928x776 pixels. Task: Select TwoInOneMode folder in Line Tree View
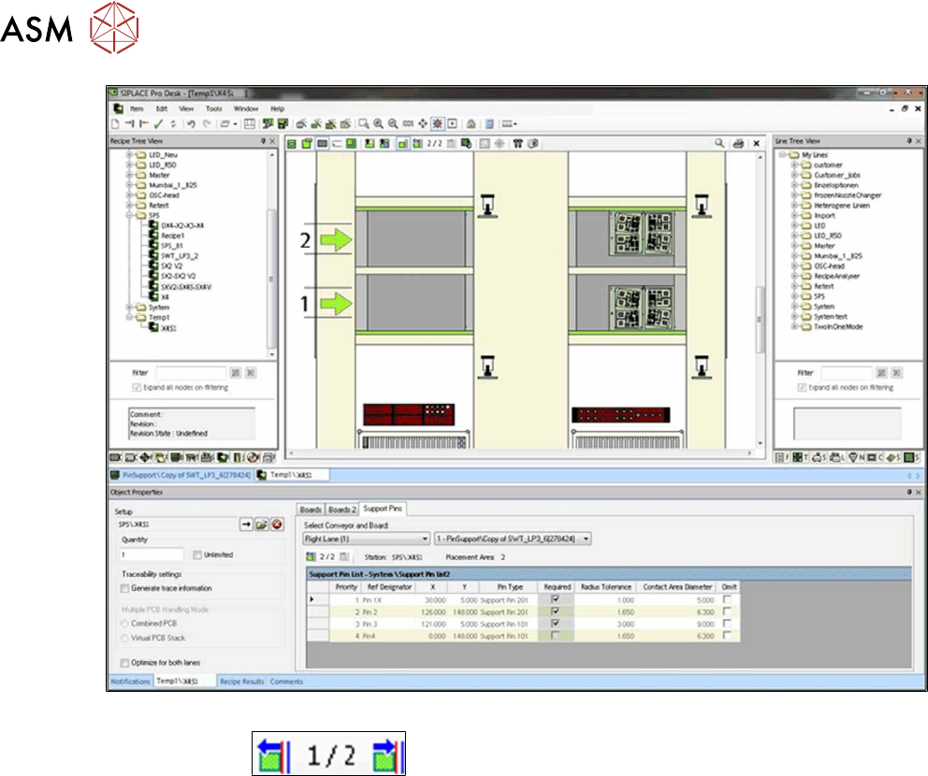click(838, 326)
